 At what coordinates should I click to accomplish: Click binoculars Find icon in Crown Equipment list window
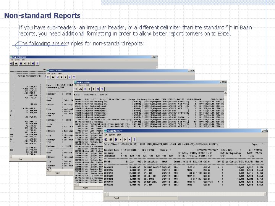point(81,89)
